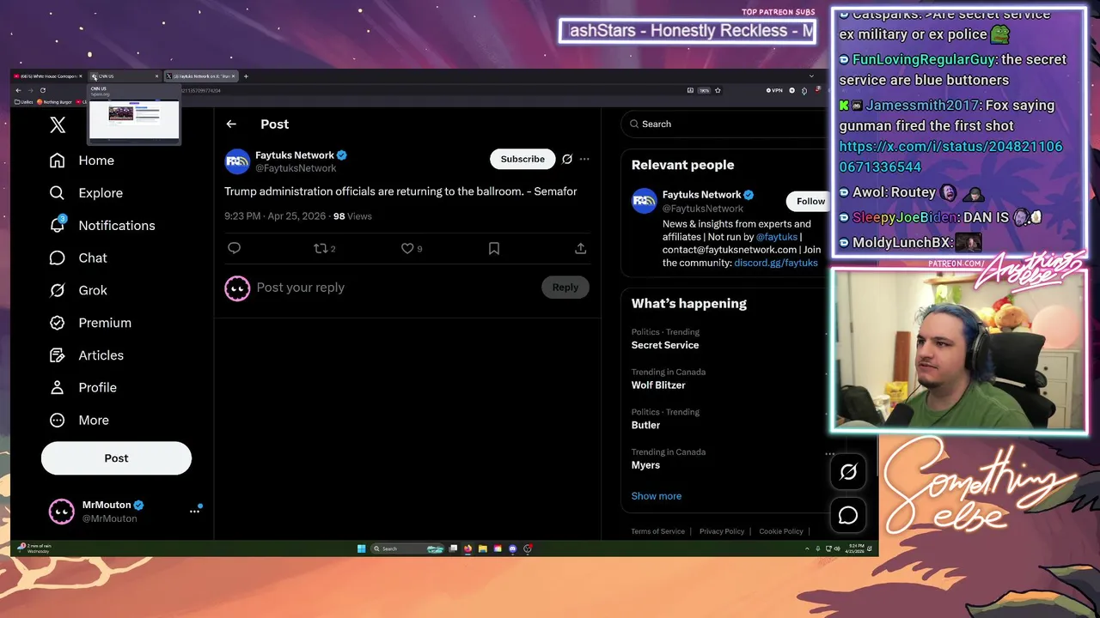Open Firefox from the taskbar
The height and width of the screenshot is (618, 1100).
point(467,548)
